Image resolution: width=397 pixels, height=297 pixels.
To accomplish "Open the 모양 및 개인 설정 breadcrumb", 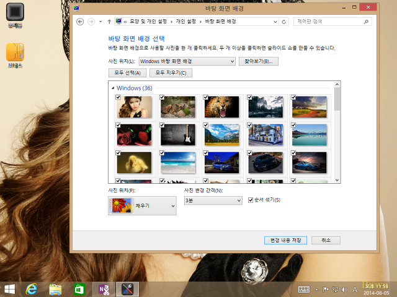I will tap(148, 22).
